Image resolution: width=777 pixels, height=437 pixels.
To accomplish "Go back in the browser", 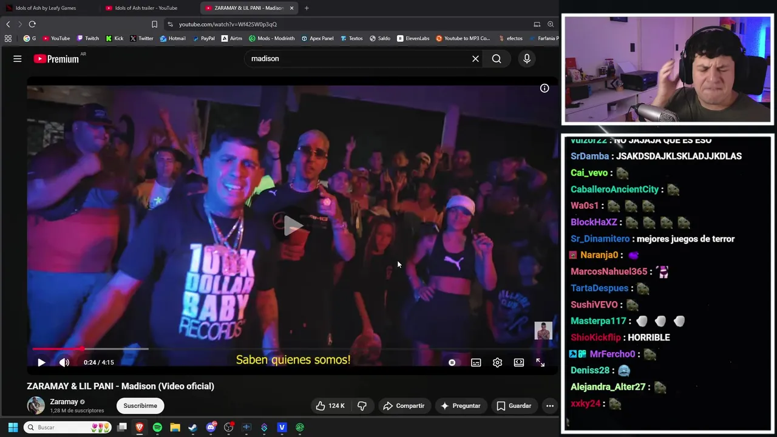I will click(x=8, y=24).
